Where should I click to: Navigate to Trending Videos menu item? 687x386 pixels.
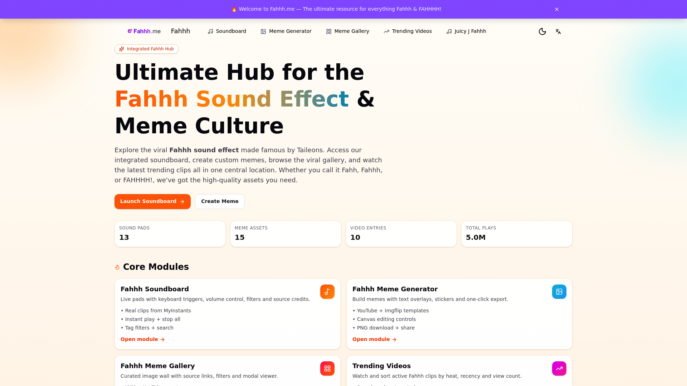point(411,31)
